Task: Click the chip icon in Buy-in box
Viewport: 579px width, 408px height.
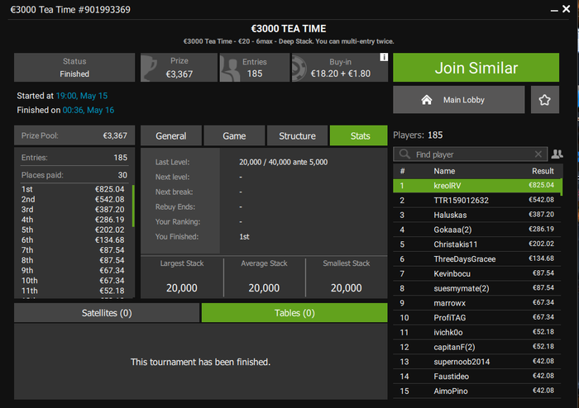Action: [299, 68]
